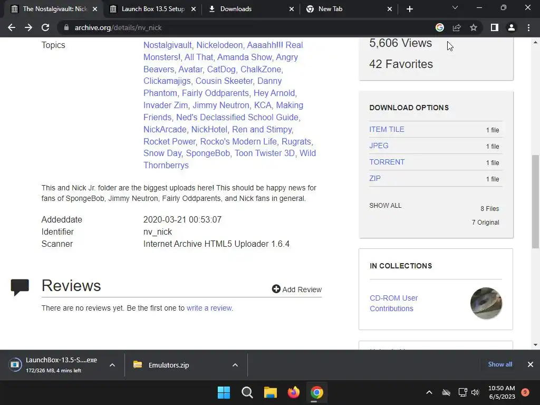540x405 pixels.
Task: Open the Nostalgivault topic link
Action: pos(167,45)
